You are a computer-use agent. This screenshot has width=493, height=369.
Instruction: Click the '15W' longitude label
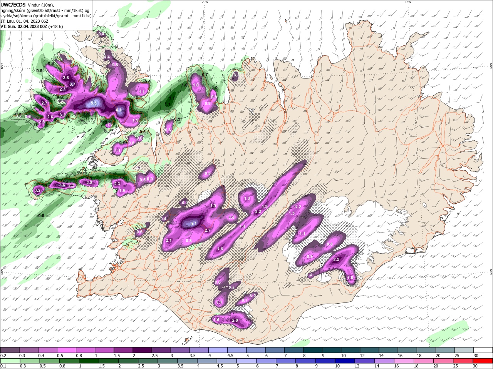[x=408, y=2]
